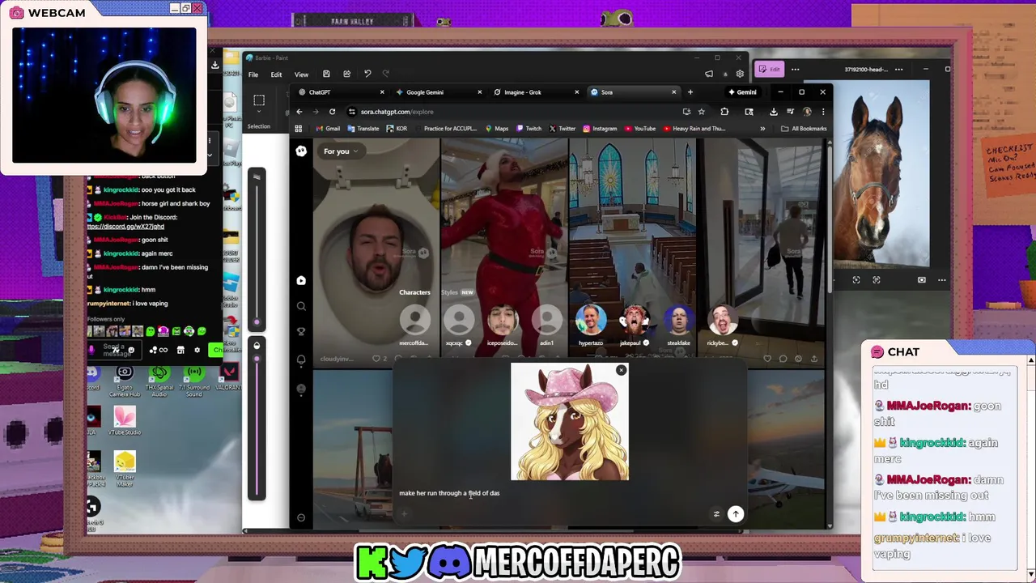
Task: Select steakfake character
Action: click(678, 324)
